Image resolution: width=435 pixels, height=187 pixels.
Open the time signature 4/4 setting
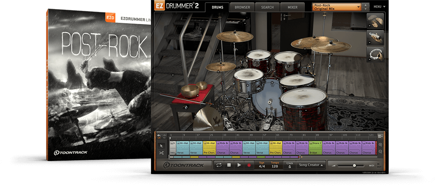click(x=262, y=165)
